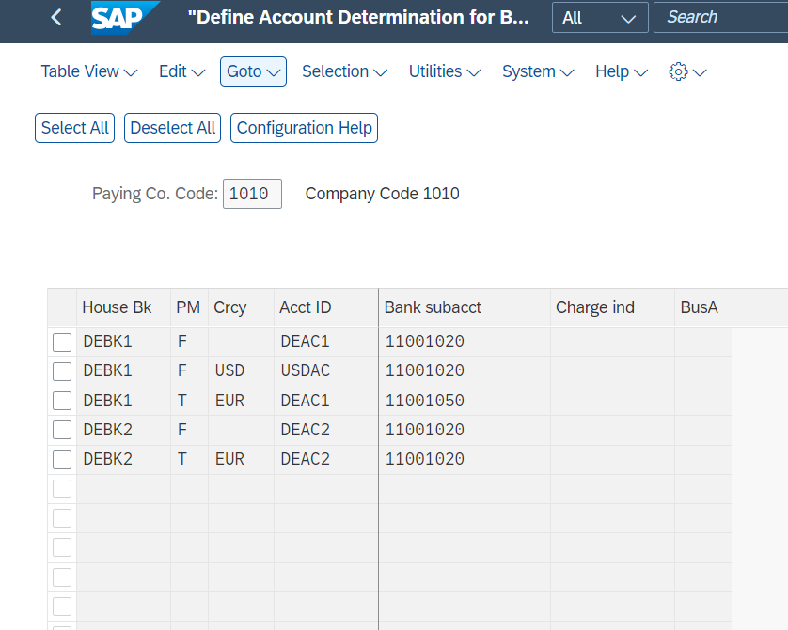Image resolution: width=788 pixels, height=630 pixels.
Task: Click the Deselect All button
Action: click(172, 128)
